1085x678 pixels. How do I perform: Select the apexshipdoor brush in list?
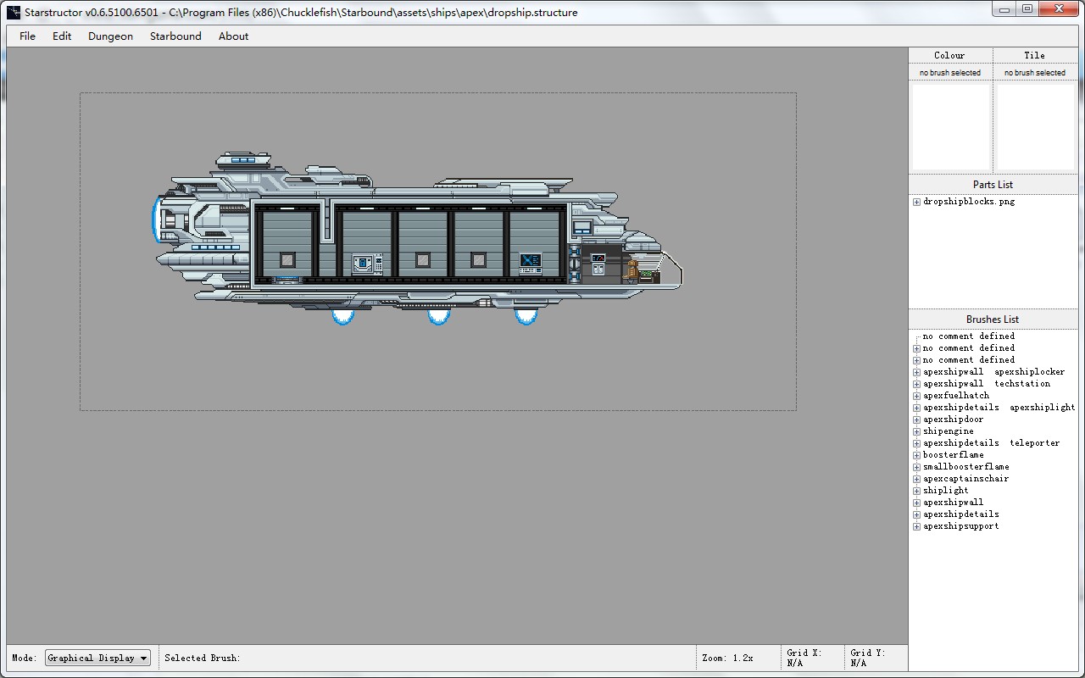[x=953, y=420]
